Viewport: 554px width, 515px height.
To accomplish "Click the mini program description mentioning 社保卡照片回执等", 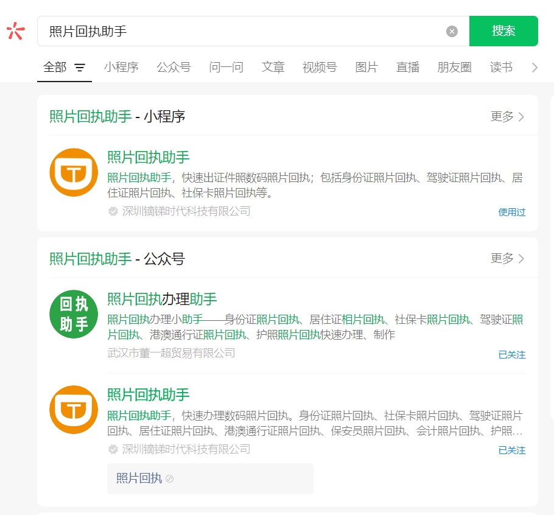I will 315,184.
